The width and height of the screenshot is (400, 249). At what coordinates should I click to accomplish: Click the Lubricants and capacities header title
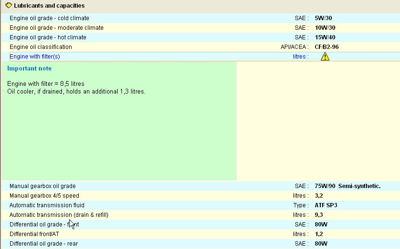point(49,6)
